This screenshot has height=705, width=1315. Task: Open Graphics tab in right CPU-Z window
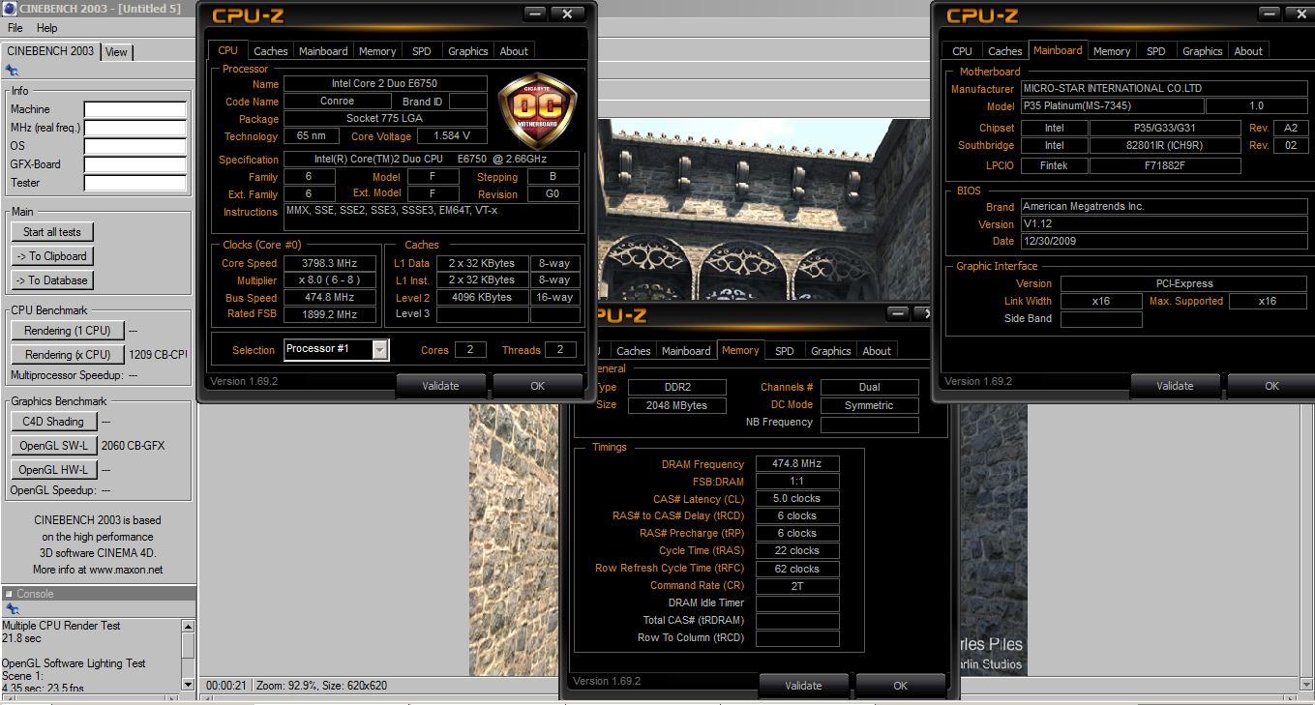tap(1203, 51)
